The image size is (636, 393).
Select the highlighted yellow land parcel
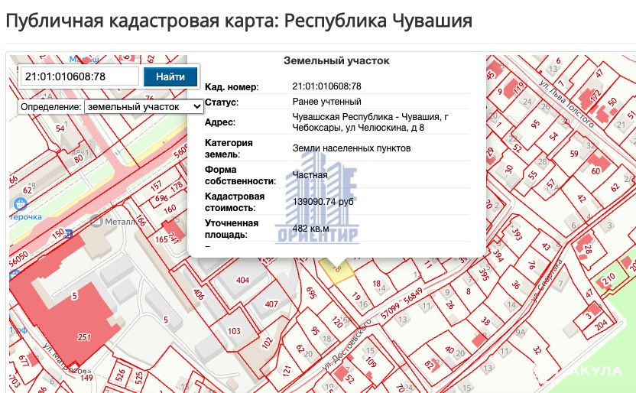pos(337,268)
